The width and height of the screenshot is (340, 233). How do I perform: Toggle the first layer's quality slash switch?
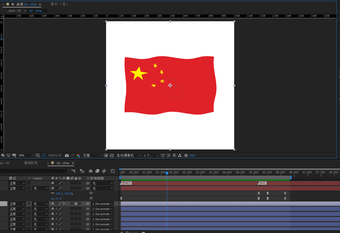60,183
